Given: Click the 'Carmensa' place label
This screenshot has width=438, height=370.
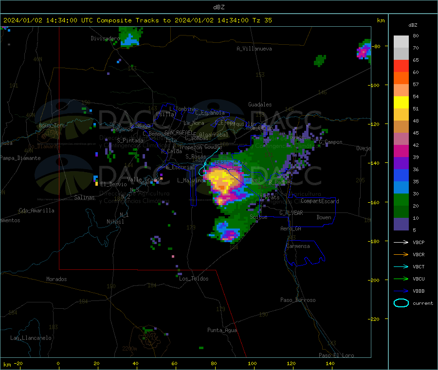Looking at the screenshot, I should point(298,247).
